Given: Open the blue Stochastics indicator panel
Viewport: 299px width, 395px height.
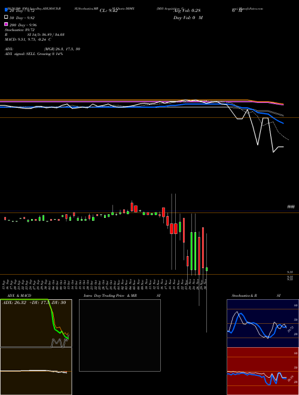Looking at the screenshot, I should (x=263, y=323).
